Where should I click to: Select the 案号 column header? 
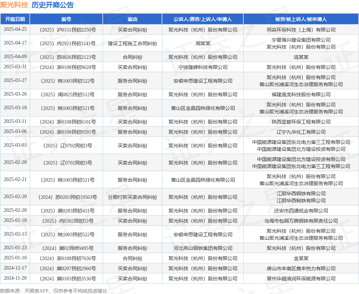66,19
